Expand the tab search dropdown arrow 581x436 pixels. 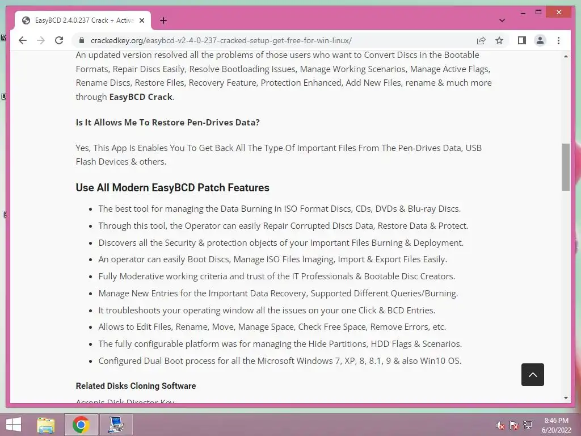pos(502,20)
